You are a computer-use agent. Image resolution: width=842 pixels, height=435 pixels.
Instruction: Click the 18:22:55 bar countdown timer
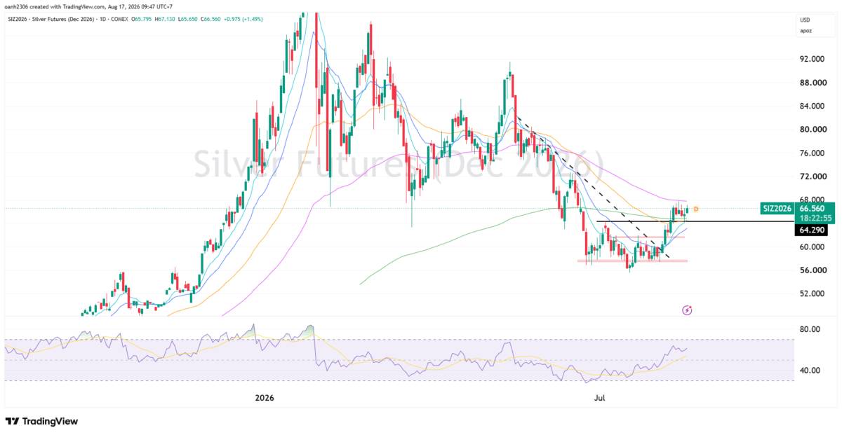815,218
